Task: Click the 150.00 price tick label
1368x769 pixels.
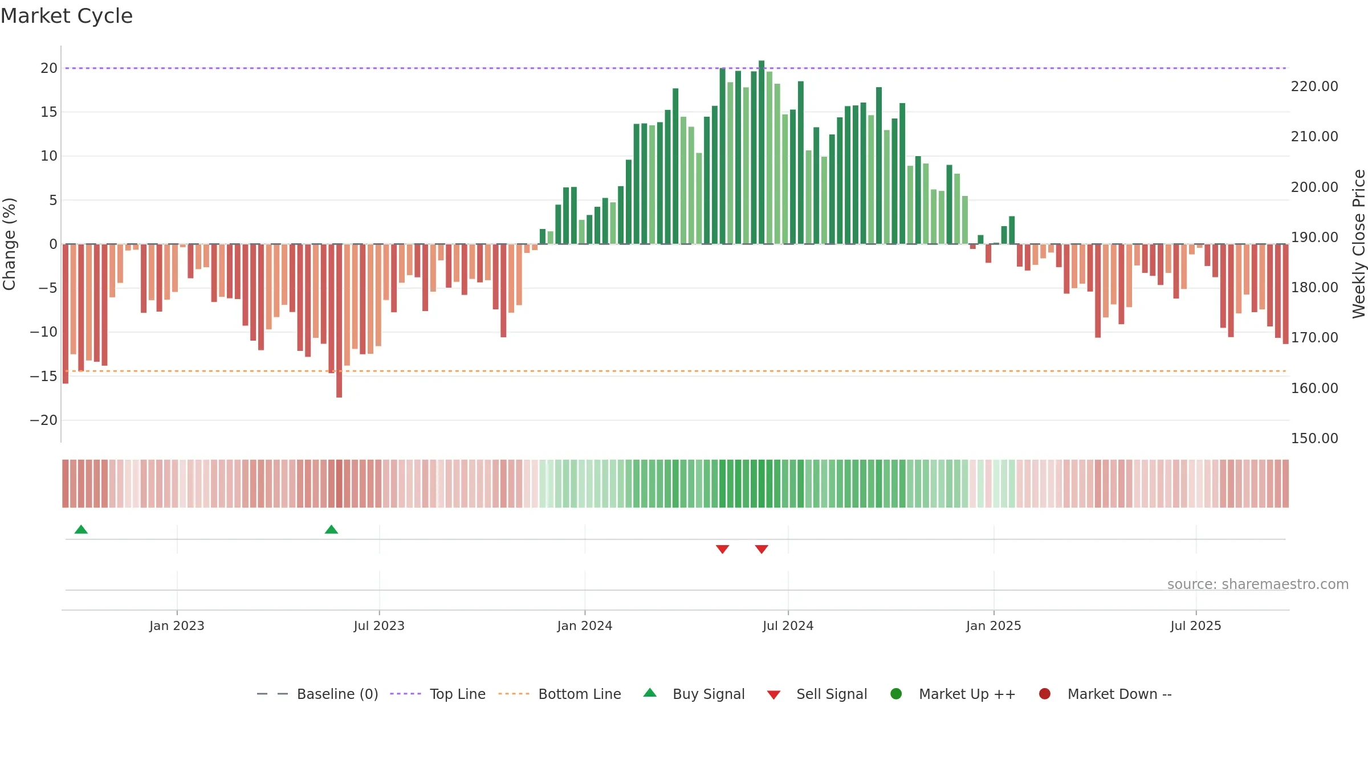Action: point(1314,438)
